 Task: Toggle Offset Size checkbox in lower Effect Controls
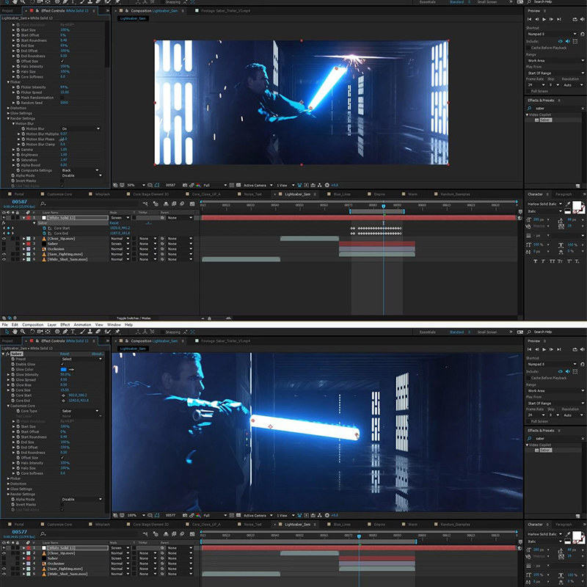coord(62,458)
